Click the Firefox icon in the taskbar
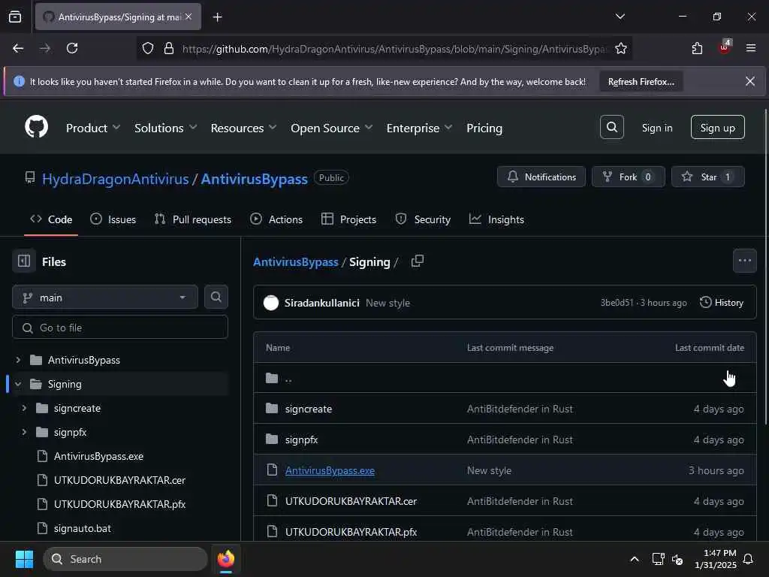 coord(226,559)
